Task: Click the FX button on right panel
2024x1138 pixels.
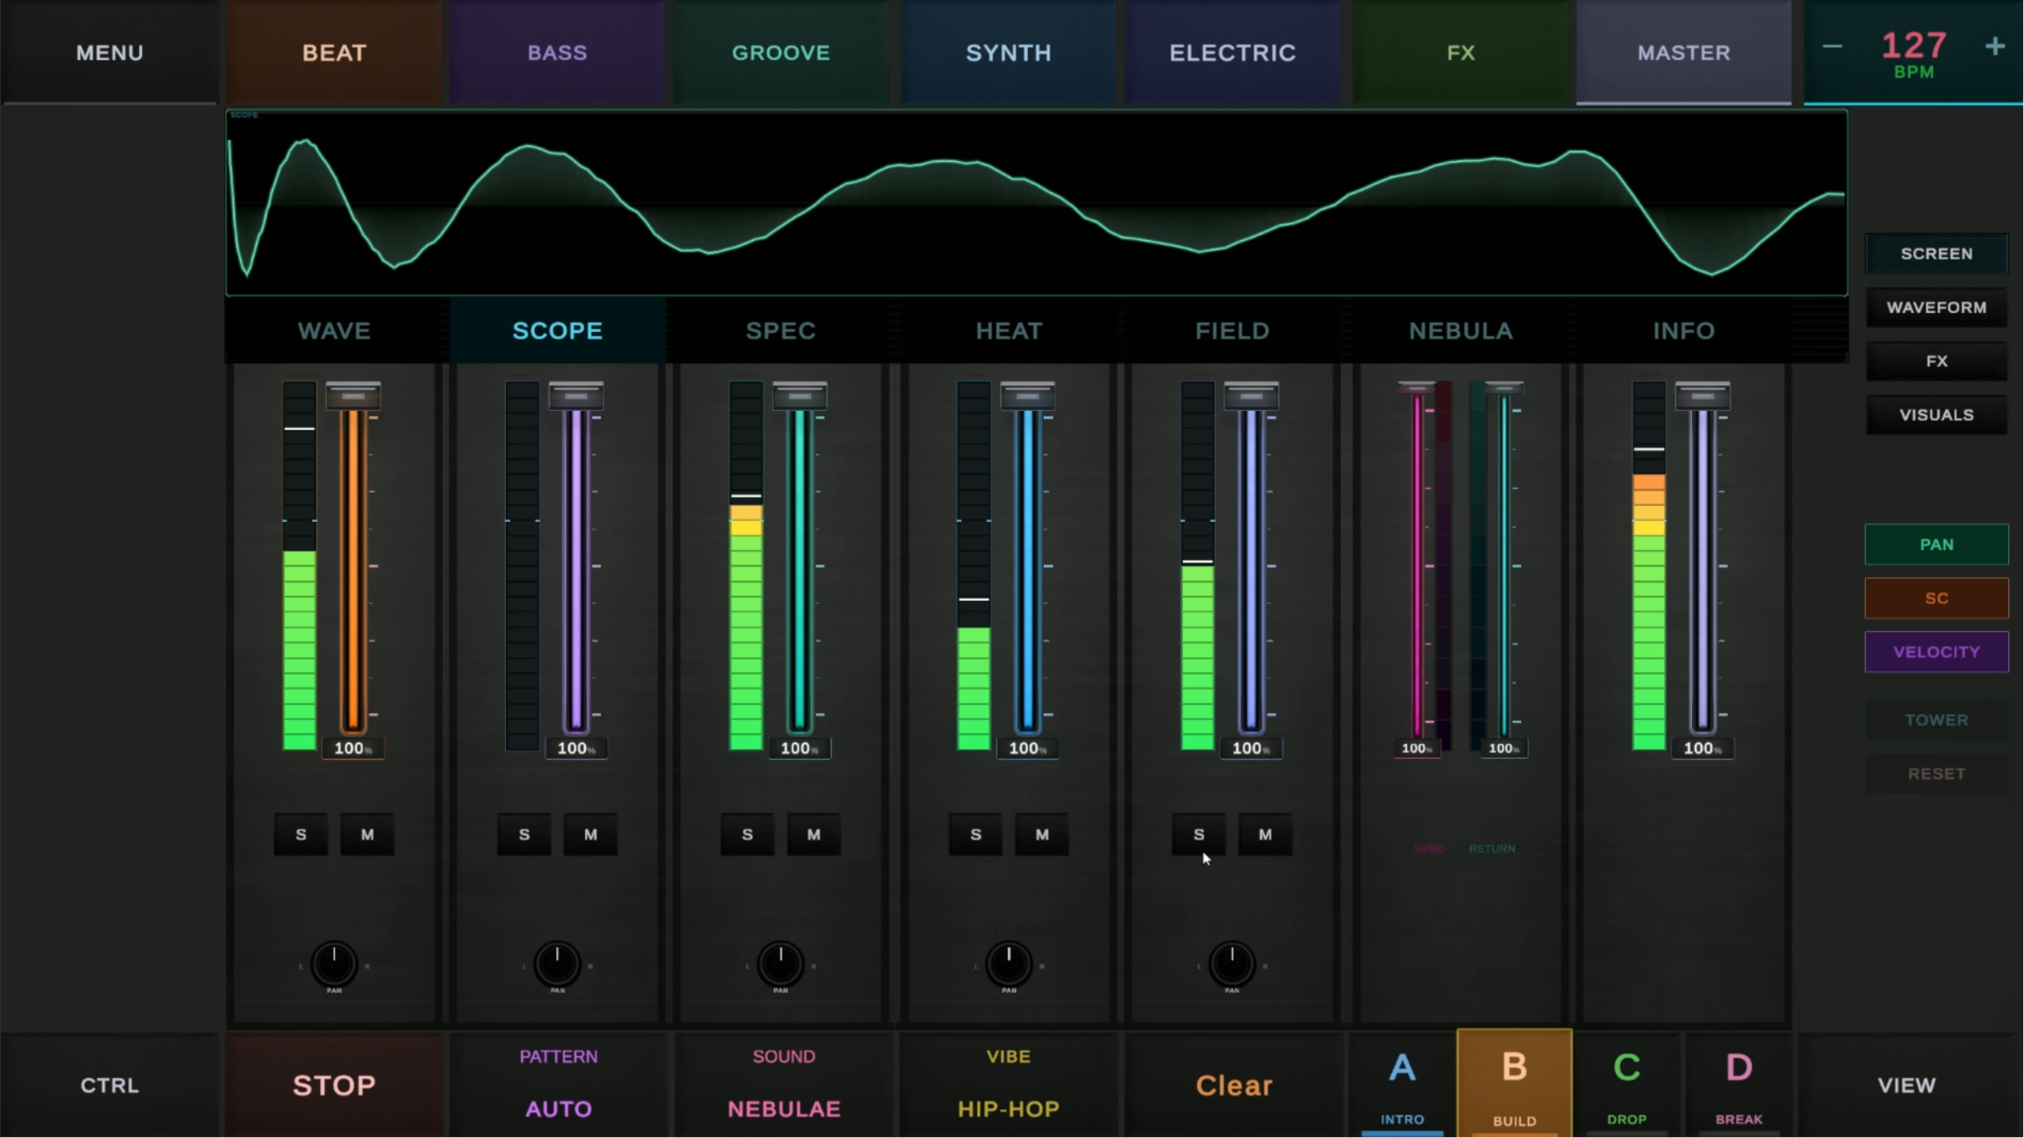Action: click(x=1936, y=362)
